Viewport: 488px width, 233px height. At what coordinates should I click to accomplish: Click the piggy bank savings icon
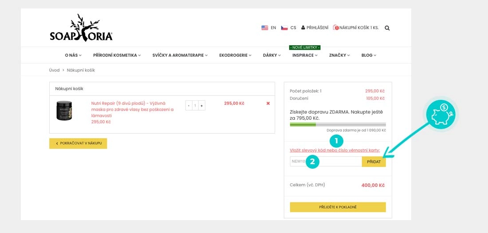click(x=441, y=115)
